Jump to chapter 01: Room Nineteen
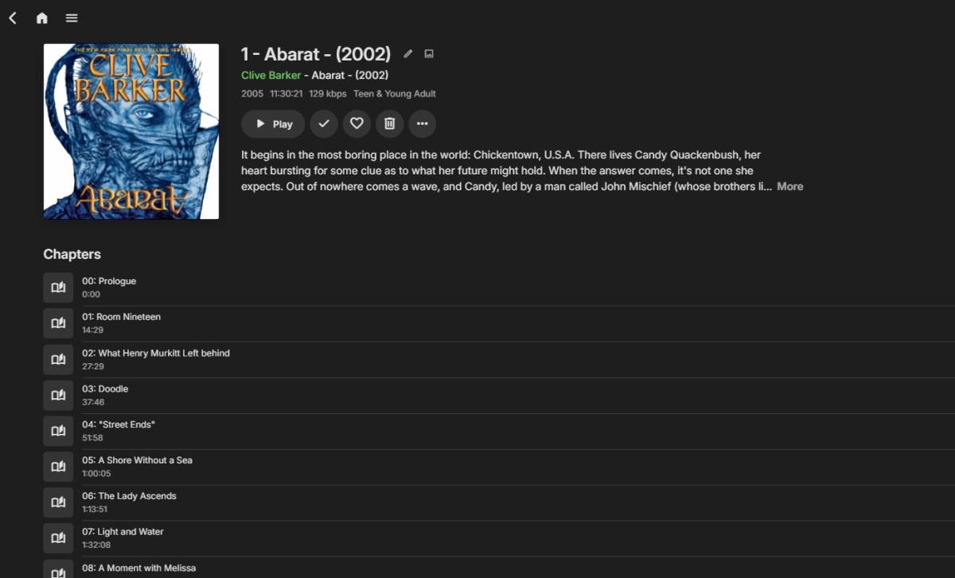This screenshot has height=578, width=955. click(x=518, y=323)
